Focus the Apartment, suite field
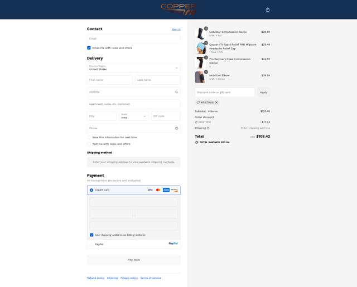The image size is (357, 287). coord(134,104)
